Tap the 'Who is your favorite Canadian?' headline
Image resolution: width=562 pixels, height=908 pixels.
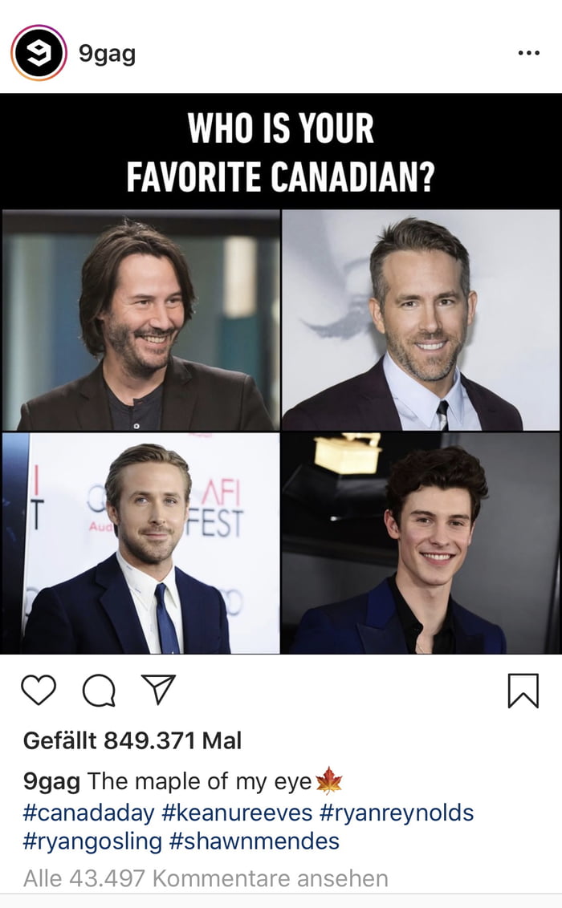[280, 152]
